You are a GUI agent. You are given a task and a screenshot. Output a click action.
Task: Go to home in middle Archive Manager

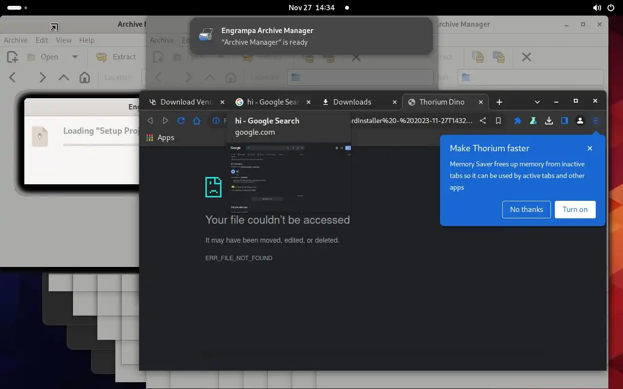tap(231, 77)
